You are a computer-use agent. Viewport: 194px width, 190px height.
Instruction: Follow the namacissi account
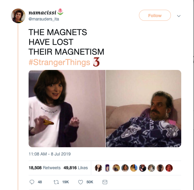[155, 15]
